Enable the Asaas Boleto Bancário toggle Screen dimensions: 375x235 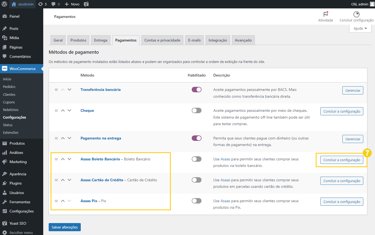197,159
